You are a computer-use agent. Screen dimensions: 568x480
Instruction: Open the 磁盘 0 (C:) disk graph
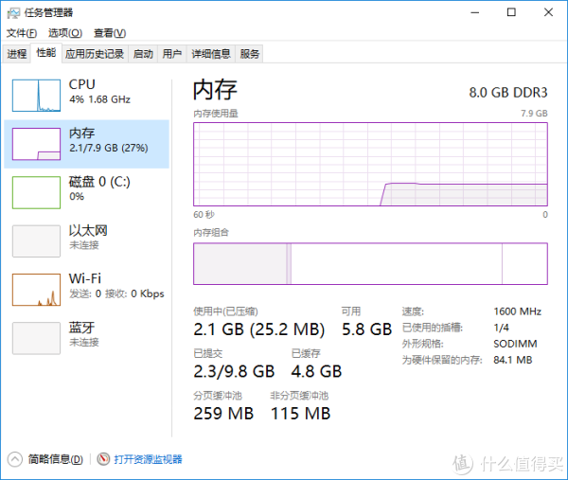(x=36, y=192)
